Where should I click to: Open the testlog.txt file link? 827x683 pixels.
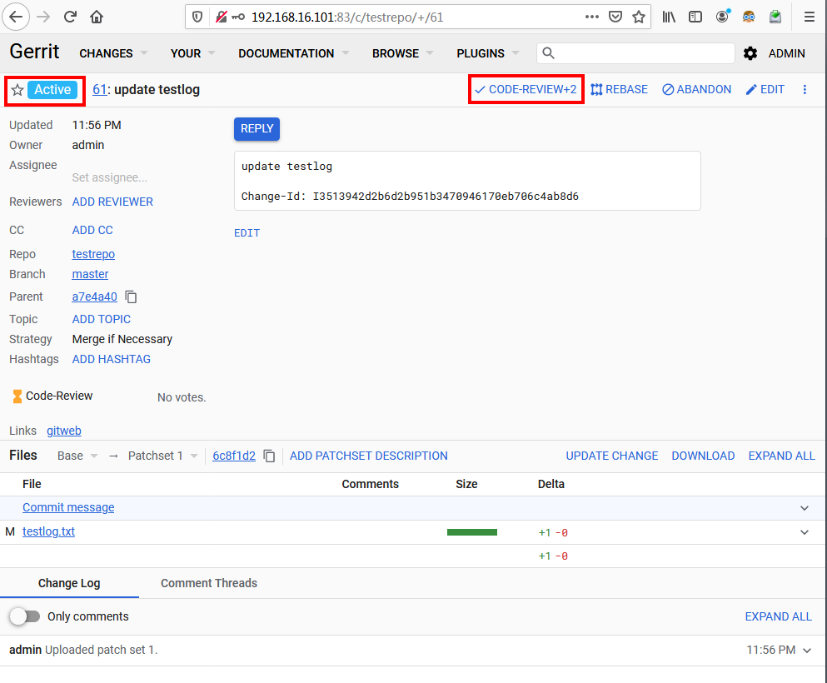click(48, 531)
